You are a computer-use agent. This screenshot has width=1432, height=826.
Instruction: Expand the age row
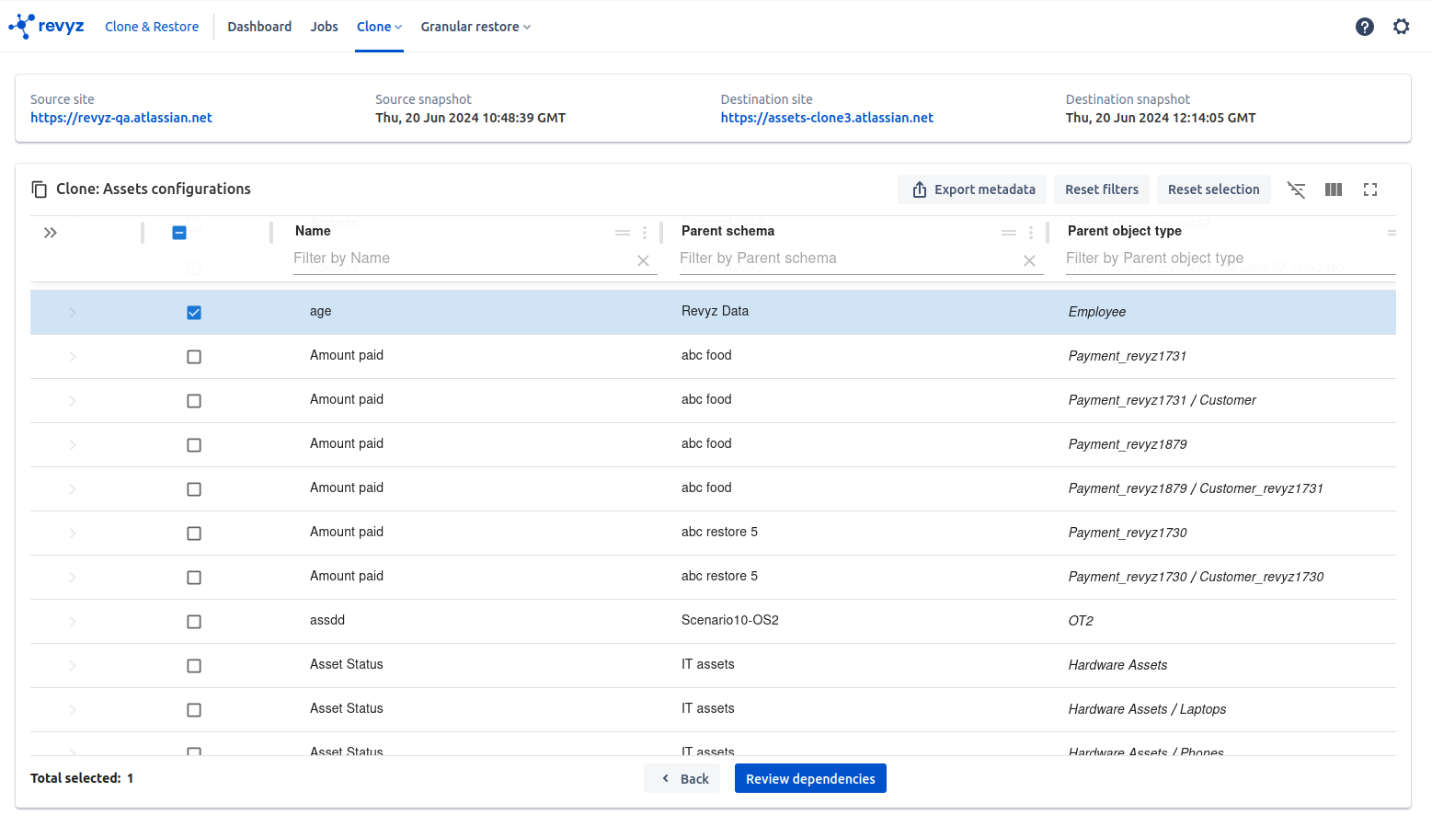tap(73, 313)
